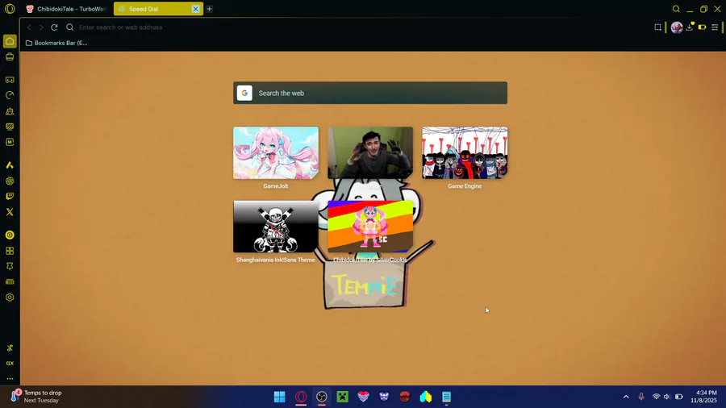Open ChibidokiTale by SilverCookie tile
The height and width of the screenshot is (408, 726).
[370, 227]
